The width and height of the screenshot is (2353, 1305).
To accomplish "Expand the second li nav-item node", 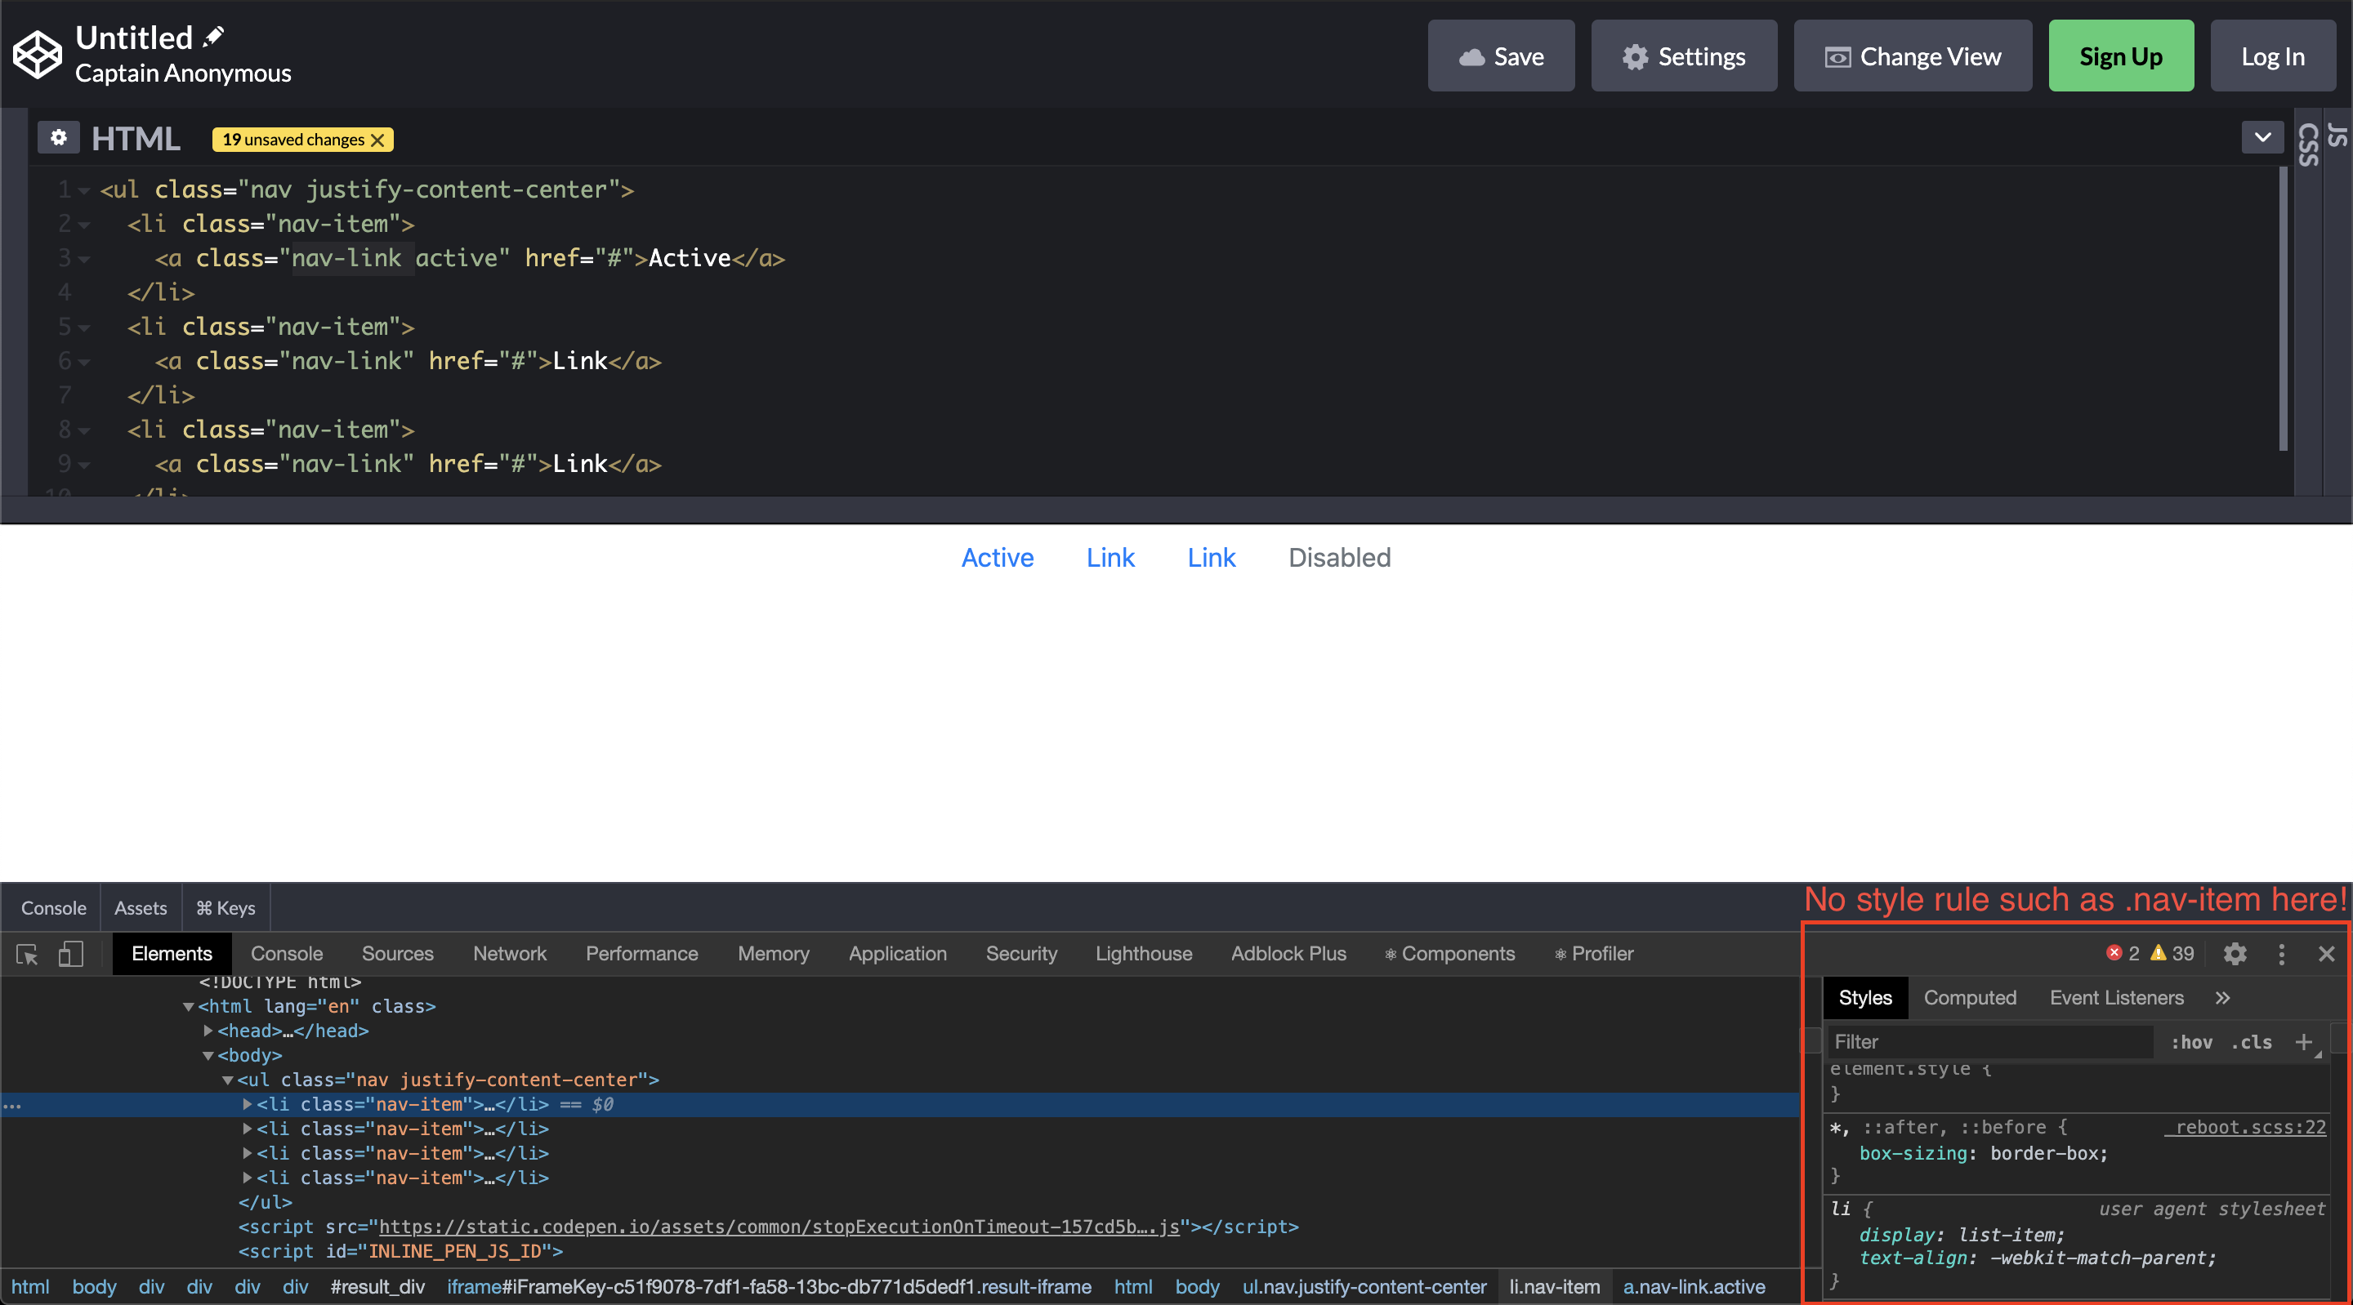I will coord(248,1129).
